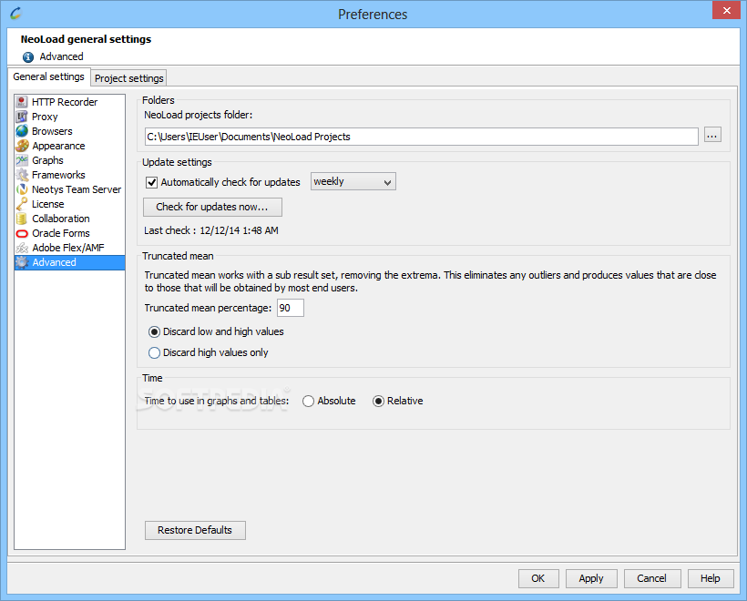Click the NeoLoad projects folder path field
This screenshot has width=747, height=601.
[422, 137]
